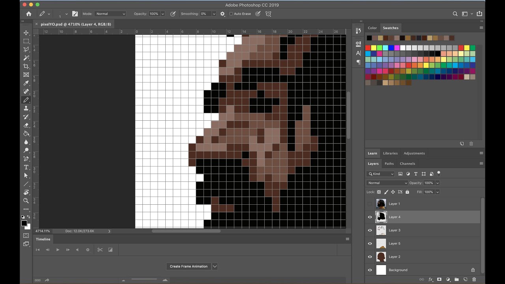Open the painting Mode dropdown
This screenshot has width=505, height=284.
point(110,14)
